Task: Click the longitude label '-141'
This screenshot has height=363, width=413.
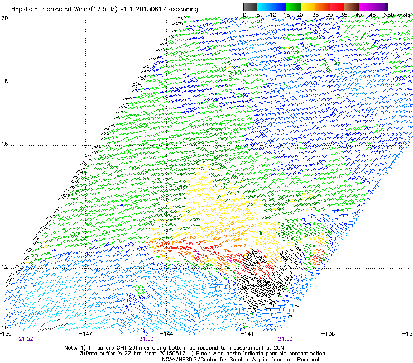Action: (247, 333)
